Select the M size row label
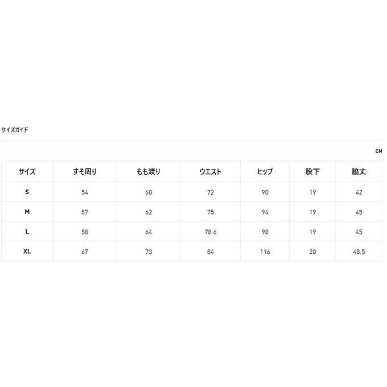The height and width of the screenshot is (387, 387). pyautogui.click(x=27, y=212)
